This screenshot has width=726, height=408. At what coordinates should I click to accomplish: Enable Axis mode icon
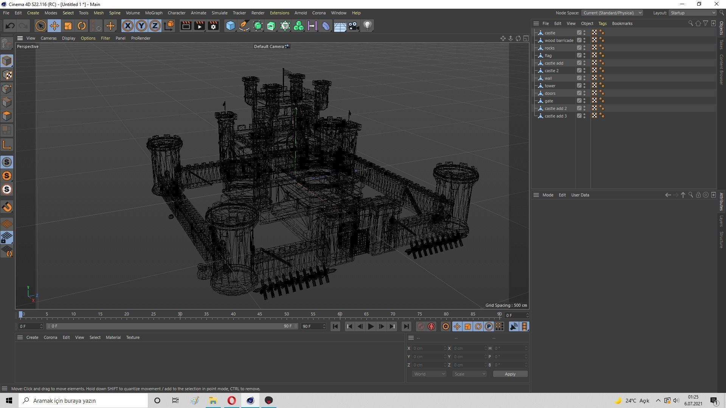7,145
